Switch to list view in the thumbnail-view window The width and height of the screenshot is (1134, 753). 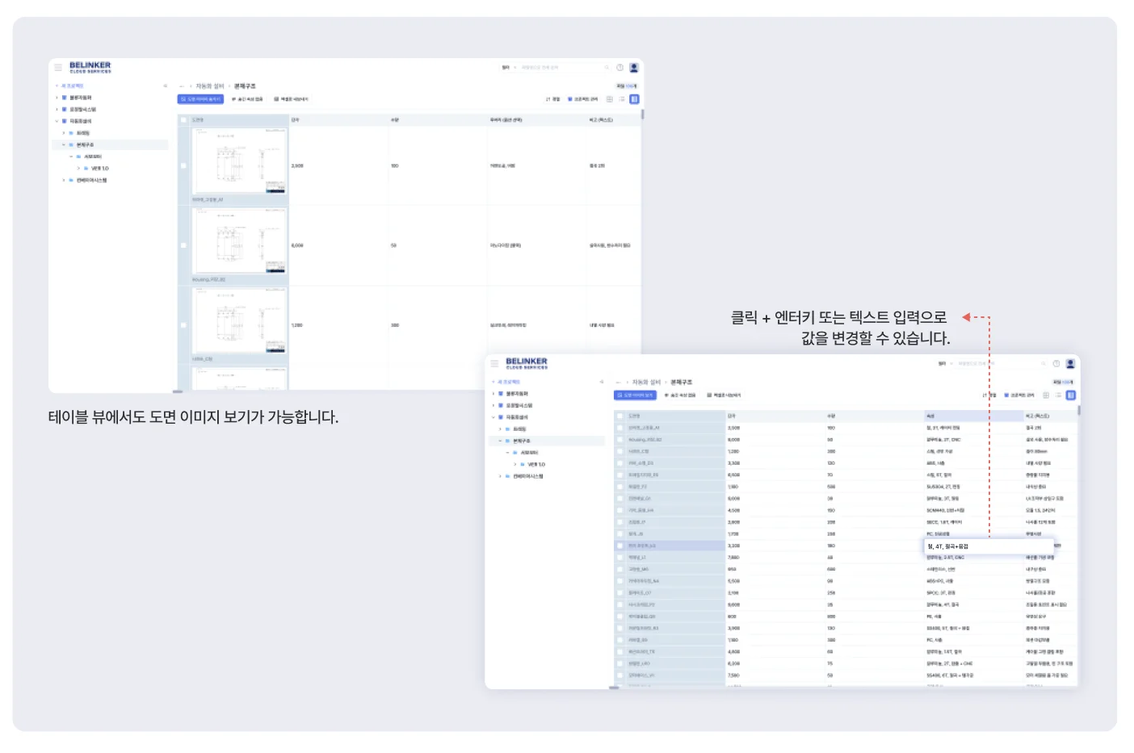[x=622, y=99]
